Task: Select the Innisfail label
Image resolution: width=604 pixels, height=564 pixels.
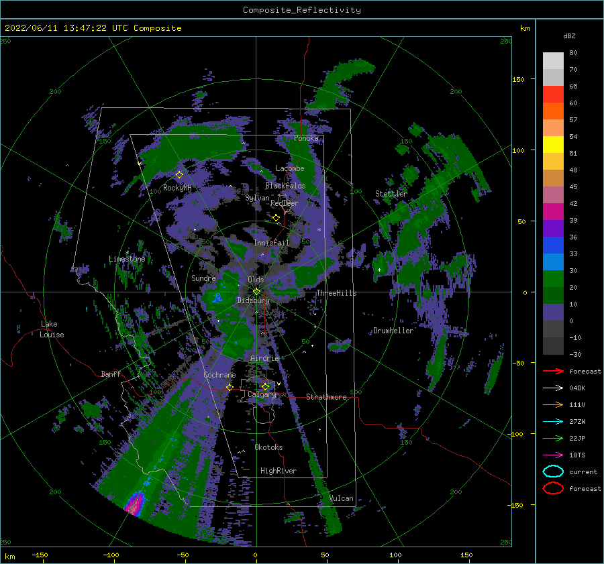Action: [272, 243]
